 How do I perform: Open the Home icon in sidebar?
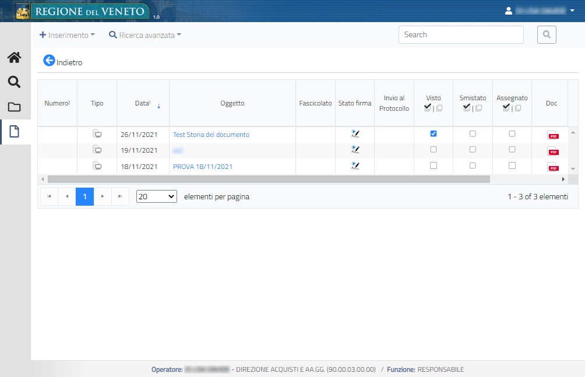click(14, 58)
